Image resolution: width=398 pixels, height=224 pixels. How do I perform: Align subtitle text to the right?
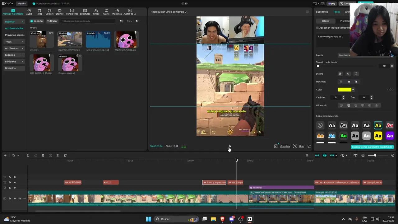(x=355, y=105)
